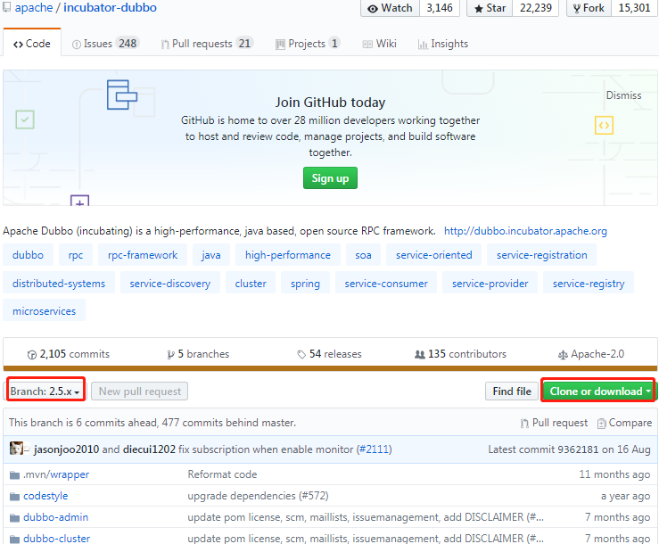This screenshot has width=659, height=544.
Task: View the 135 contributors
Action: pos(460,354)
